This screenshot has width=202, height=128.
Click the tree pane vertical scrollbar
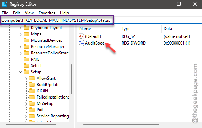72,79
